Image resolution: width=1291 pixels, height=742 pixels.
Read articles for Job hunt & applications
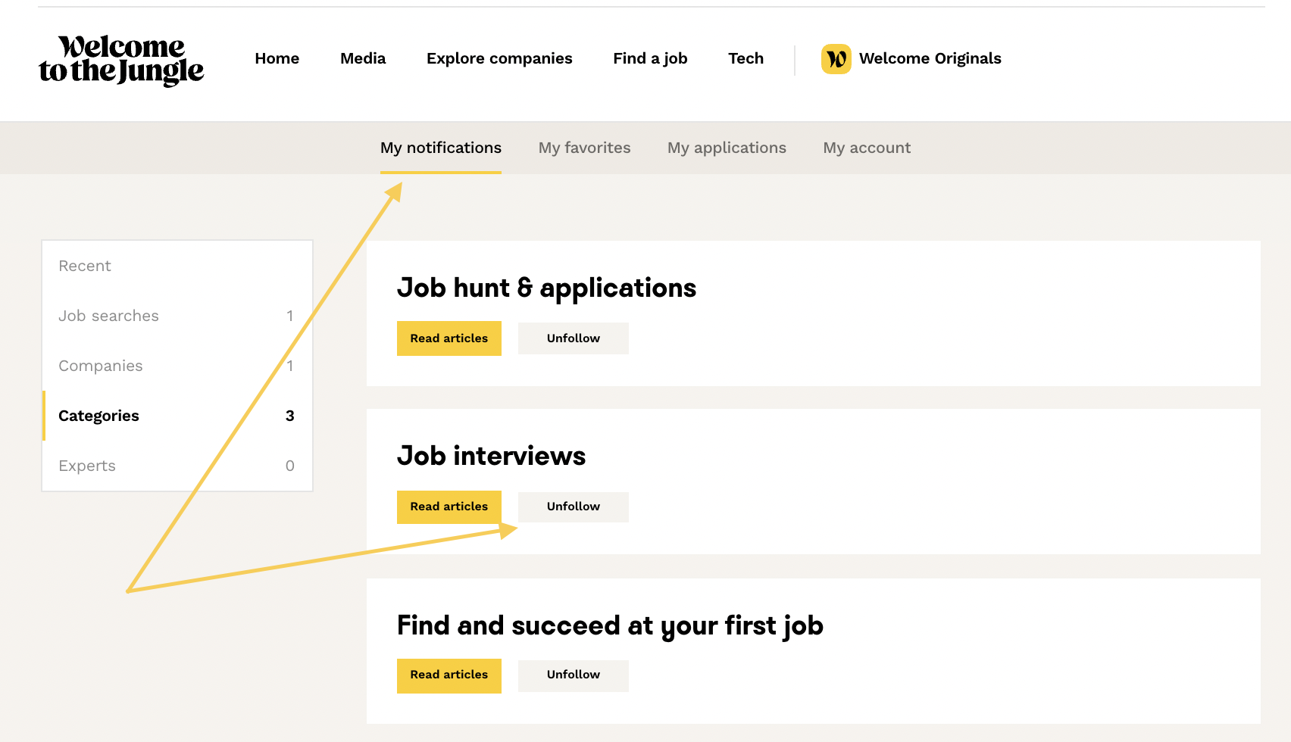(x=449, y=338)
